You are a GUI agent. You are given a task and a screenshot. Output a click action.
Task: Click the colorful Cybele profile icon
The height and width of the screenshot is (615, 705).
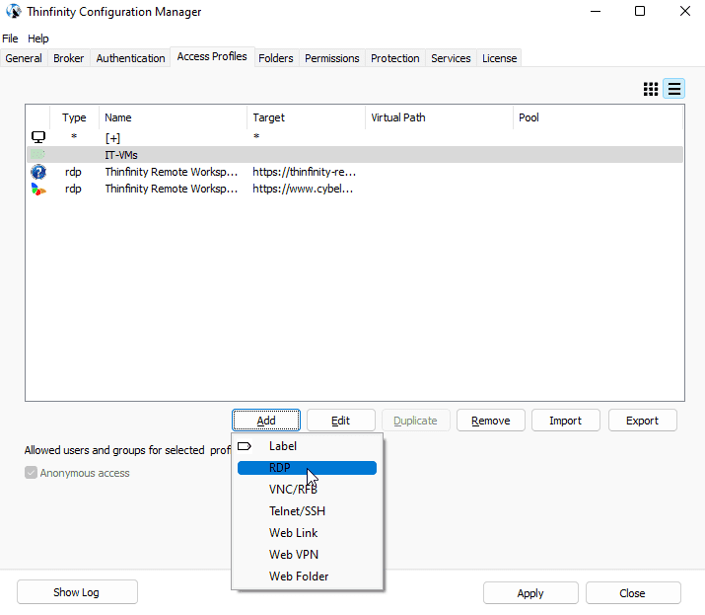click(x=38, y=190)
